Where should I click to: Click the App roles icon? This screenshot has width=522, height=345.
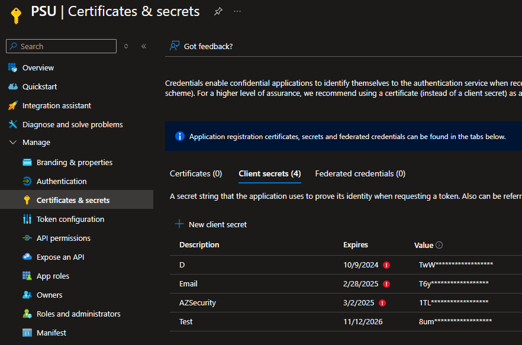[x=27, y=276]
